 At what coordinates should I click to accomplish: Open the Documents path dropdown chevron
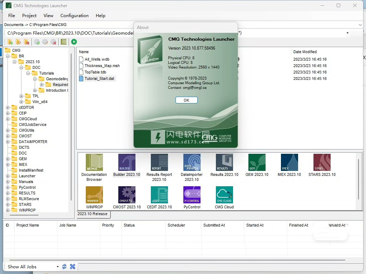coord(360,25)
